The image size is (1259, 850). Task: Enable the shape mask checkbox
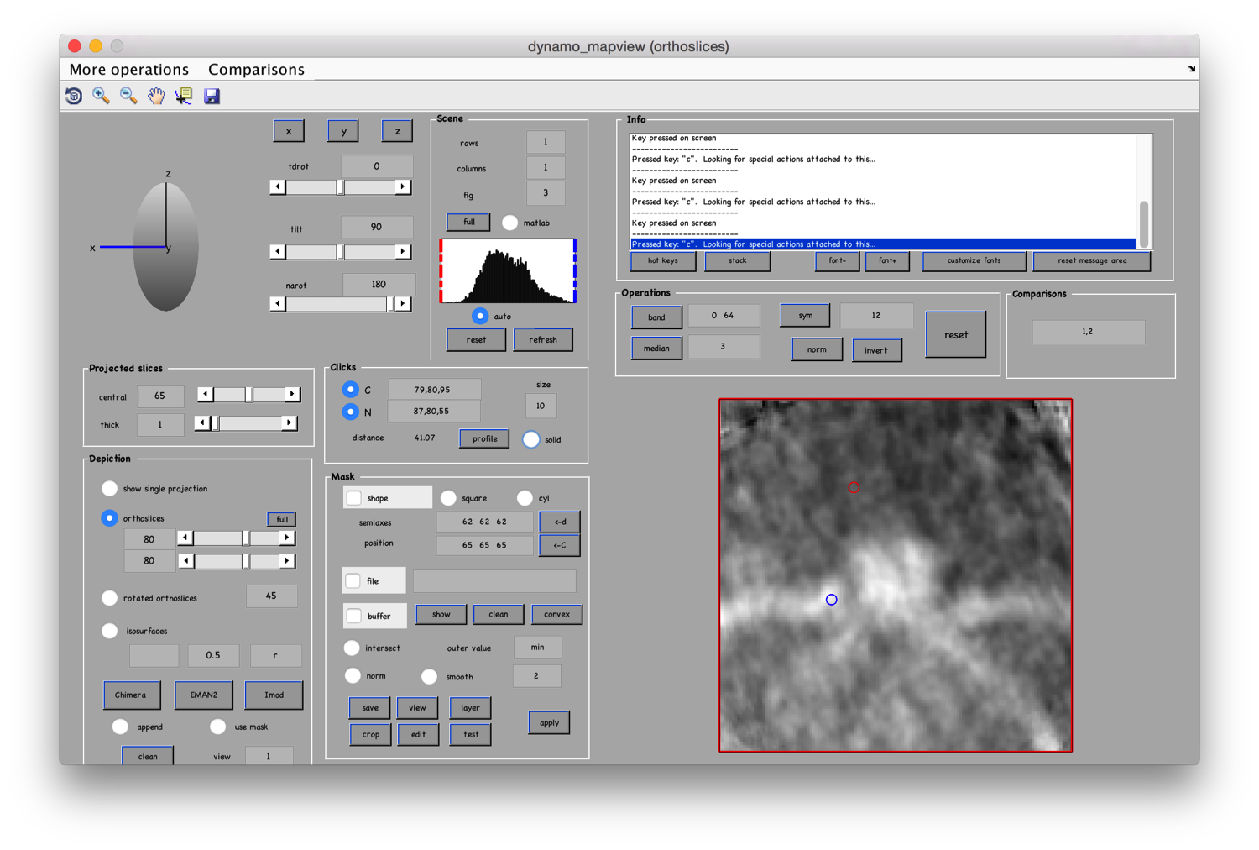coord(354,498)
